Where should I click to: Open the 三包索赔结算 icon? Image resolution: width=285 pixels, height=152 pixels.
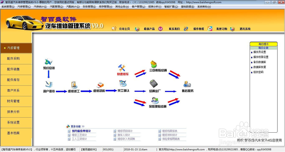click(154, 64)
